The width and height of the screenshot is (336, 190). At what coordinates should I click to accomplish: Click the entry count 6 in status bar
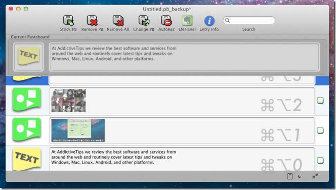(299, 176)
